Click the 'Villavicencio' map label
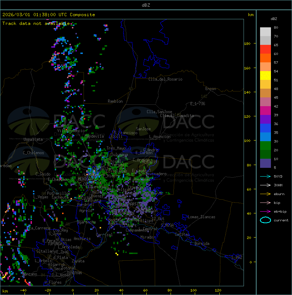292x295 pixels. [71, 131]
